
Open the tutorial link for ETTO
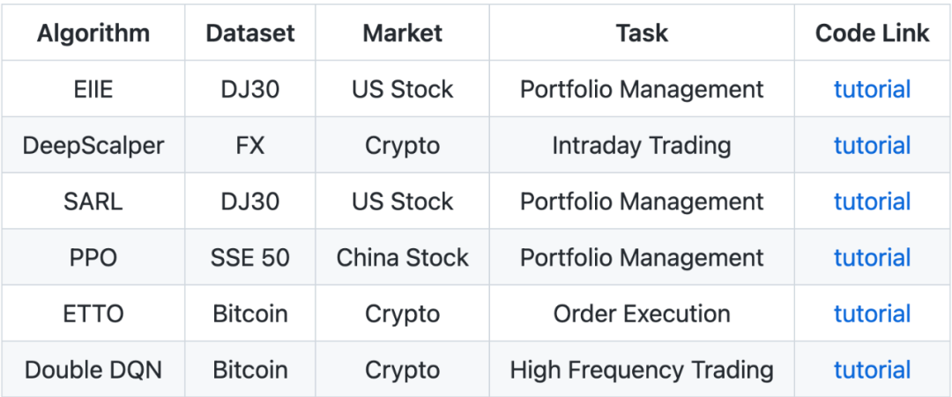(872, 314)
